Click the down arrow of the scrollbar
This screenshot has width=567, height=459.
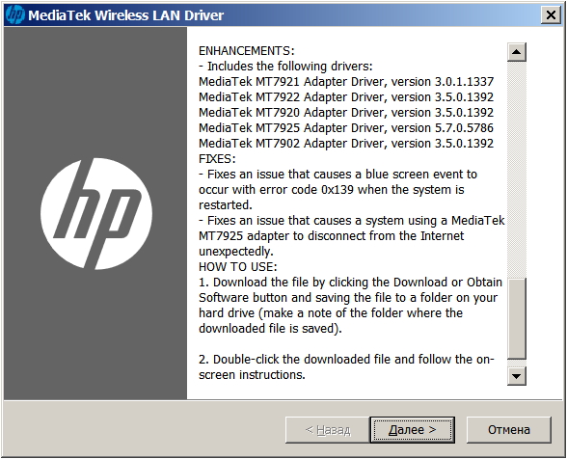[517, 376]
